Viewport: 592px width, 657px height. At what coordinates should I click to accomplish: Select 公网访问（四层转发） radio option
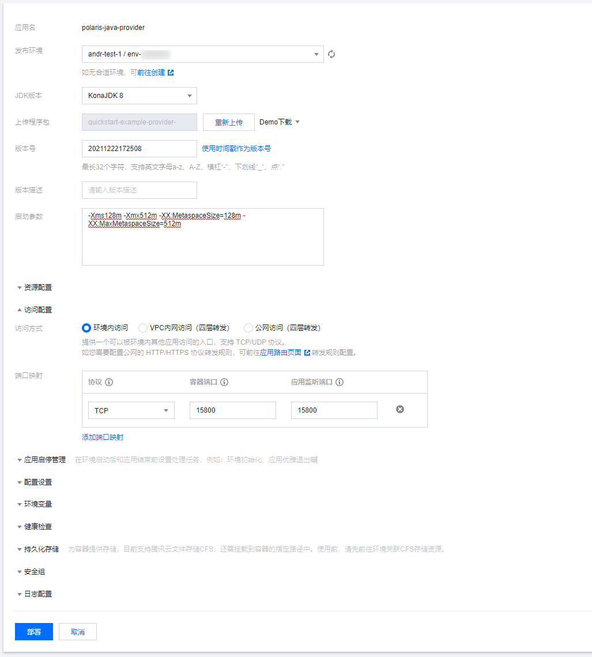pos(248,328)
